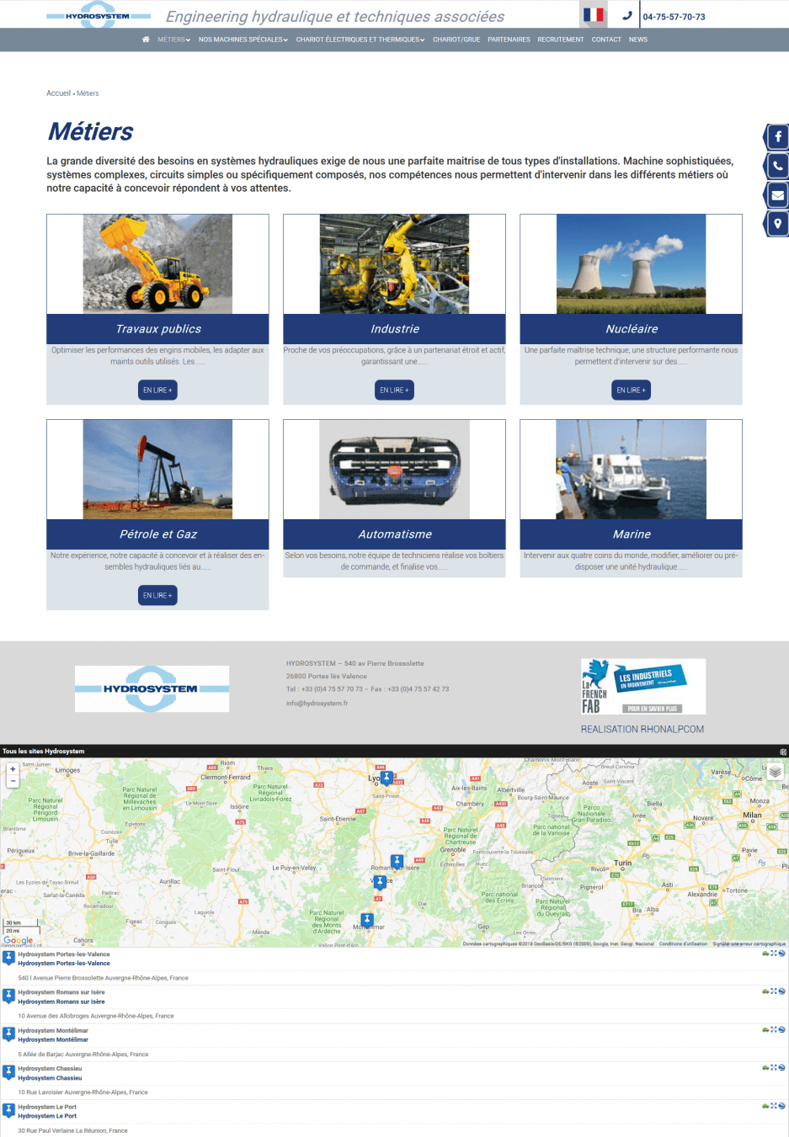Select the Lyon map marker
This screenshot has width=789, height=1137.
(x=387, y=778)
